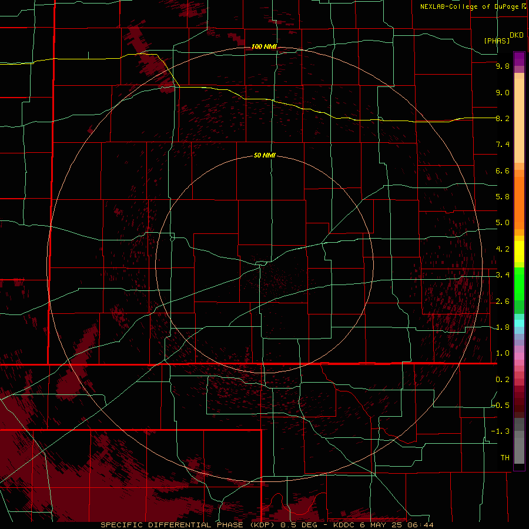The width and height of the screenshot is (529, 529).
Task: Click the yellow segment of the color bar
Action: coord(519,252)
